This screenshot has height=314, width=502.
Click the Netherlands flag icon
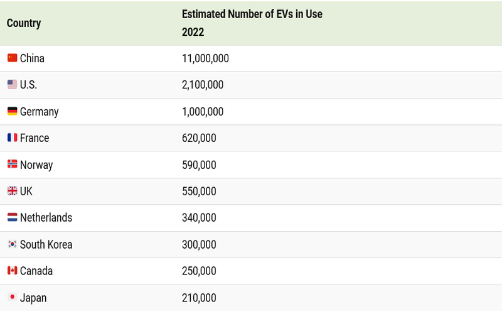(12, 218)
